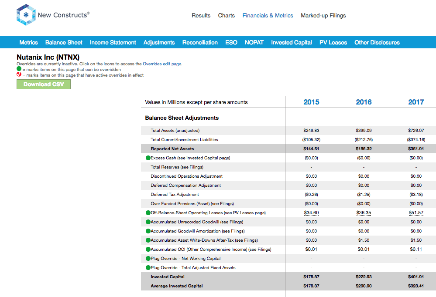
Task: Switch to the Invested Capital tab
Action: coord(292,43)
